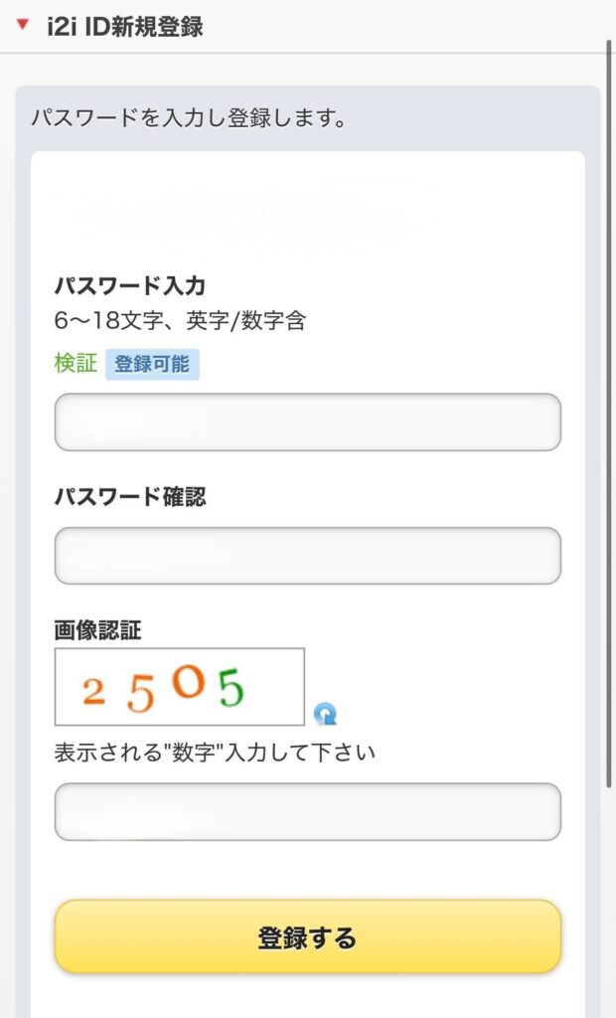Image resolution: width=616 pixels, height=1018 pixels.
Task: Click the 2505 captcha image
Action: [180, 687]
